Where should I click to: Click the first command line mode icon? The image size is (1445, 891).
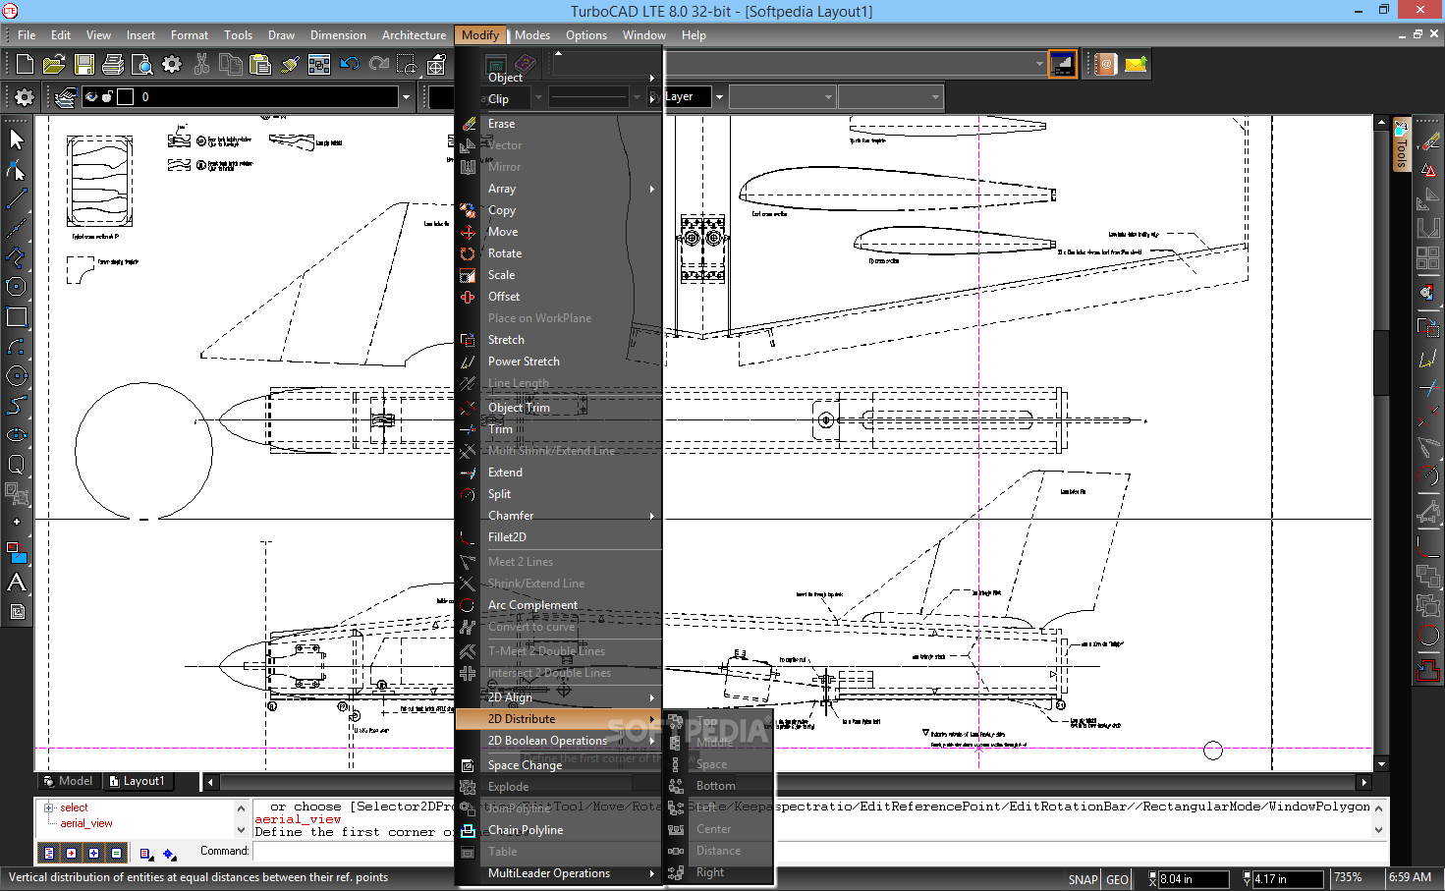tap(49, 853)
